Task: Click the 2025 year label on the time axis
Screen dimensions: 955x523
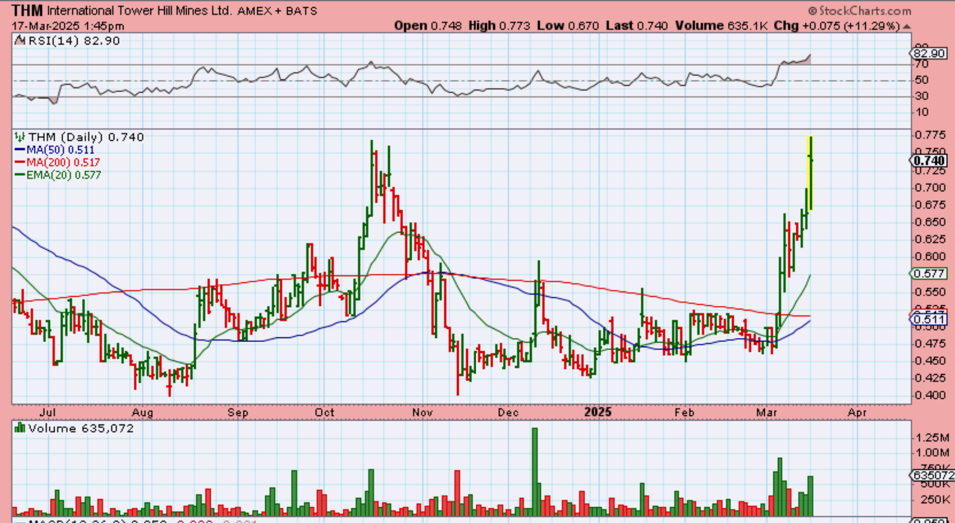Action: (x=598, y=412)
